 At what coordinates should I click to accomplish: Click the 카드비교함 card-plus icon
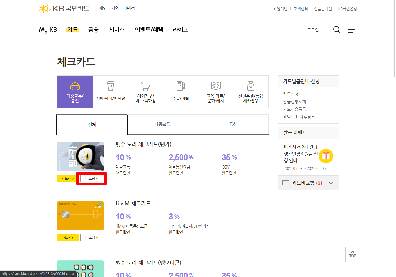coord(286,183)
